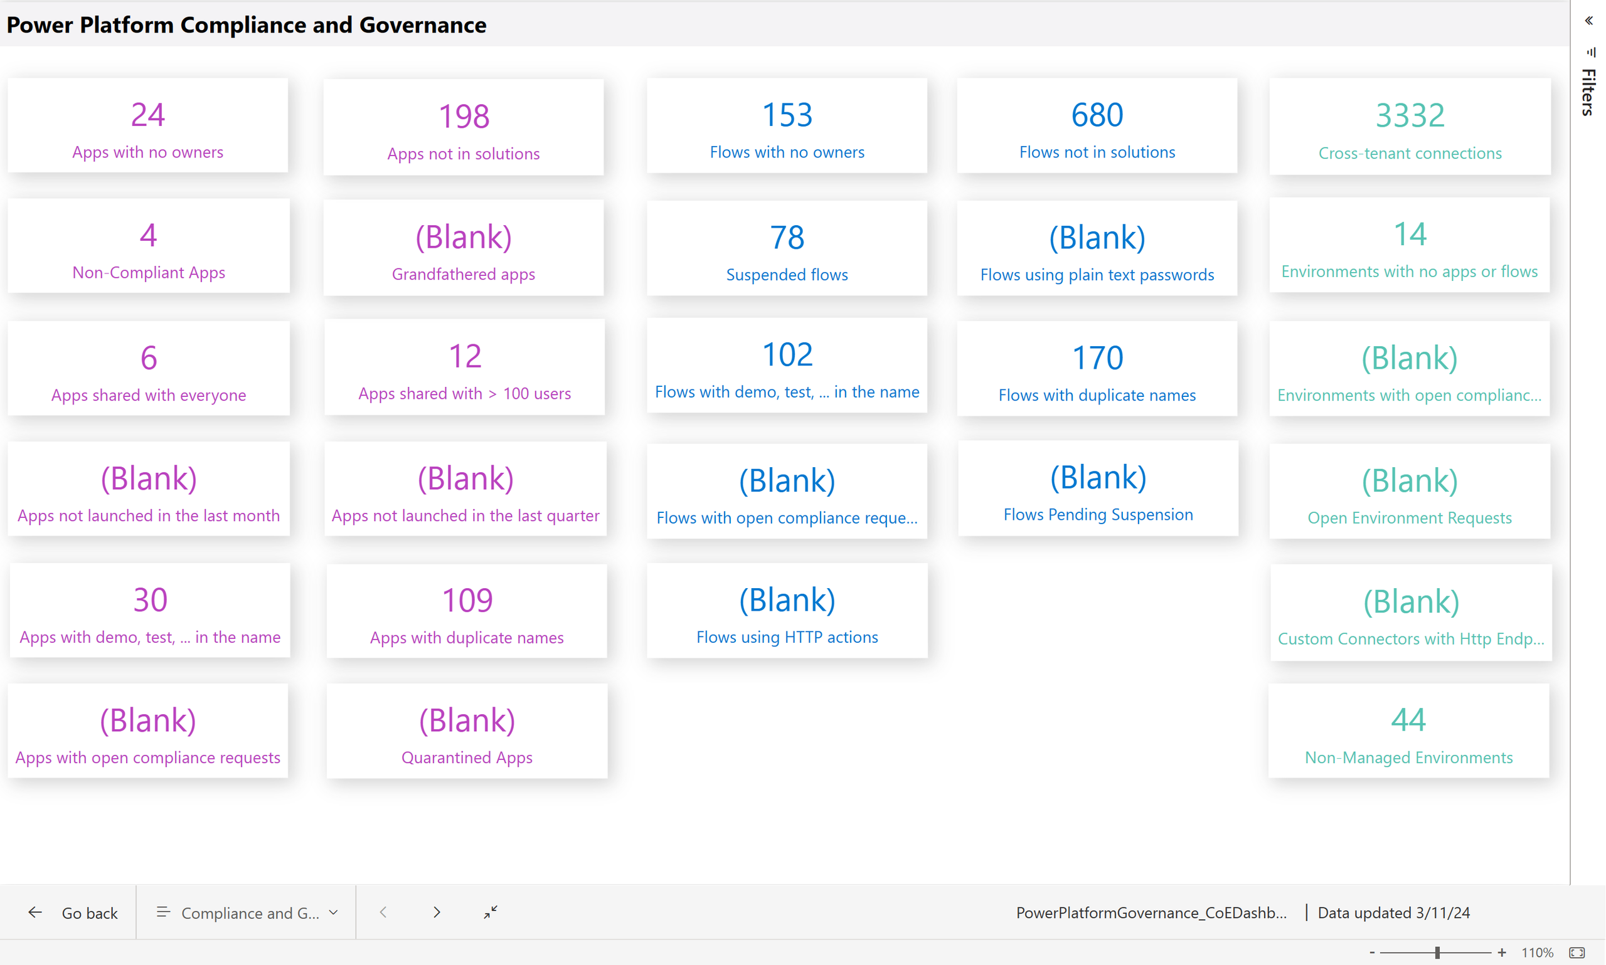Click the 110% zoom level text
This screenshot has width=1606, height=965.
tap(1537, 952)
